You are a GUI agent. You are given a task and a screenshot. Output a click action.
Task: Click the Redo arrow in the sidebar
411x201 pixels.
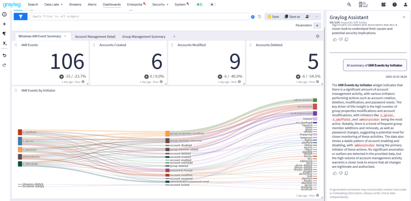[x=4, y=65]
